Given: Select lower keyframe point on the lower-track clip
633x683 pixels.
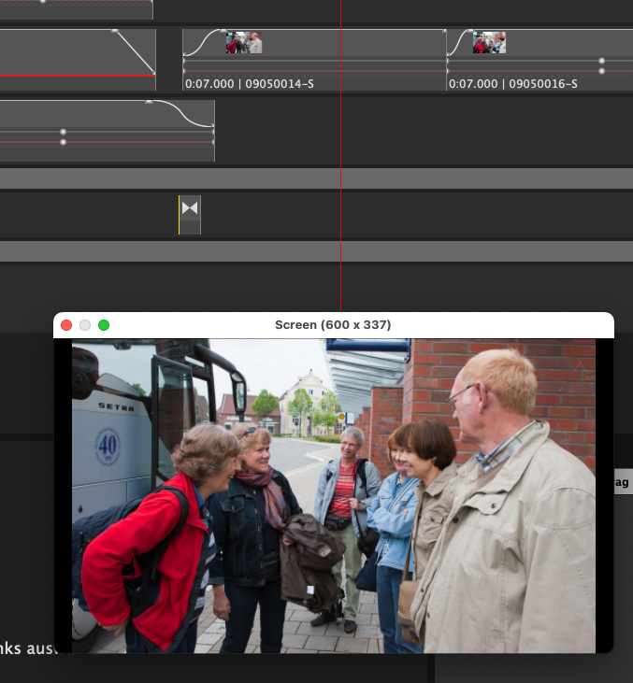Looking at the screenshot, I should [x=63, y=142].
